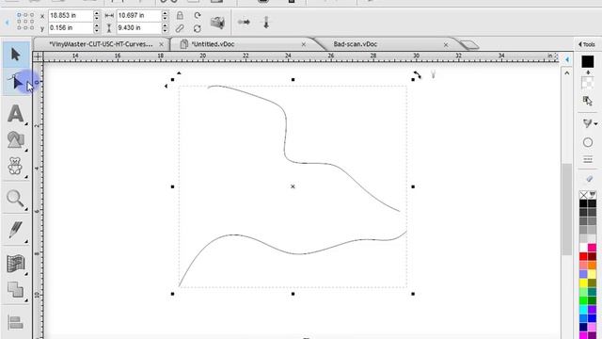Set anchor point to top-left dot
This screenshot has width=602, height=339.
tap(19, 15)
